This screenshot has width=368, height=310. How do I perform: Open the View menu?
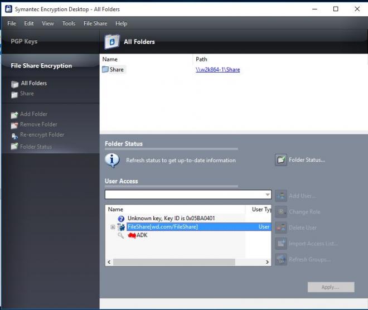pos(48,23)
